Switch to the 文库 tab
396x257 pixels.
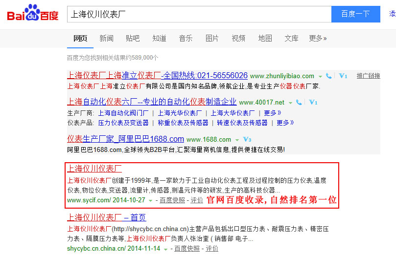coord(291,38)
